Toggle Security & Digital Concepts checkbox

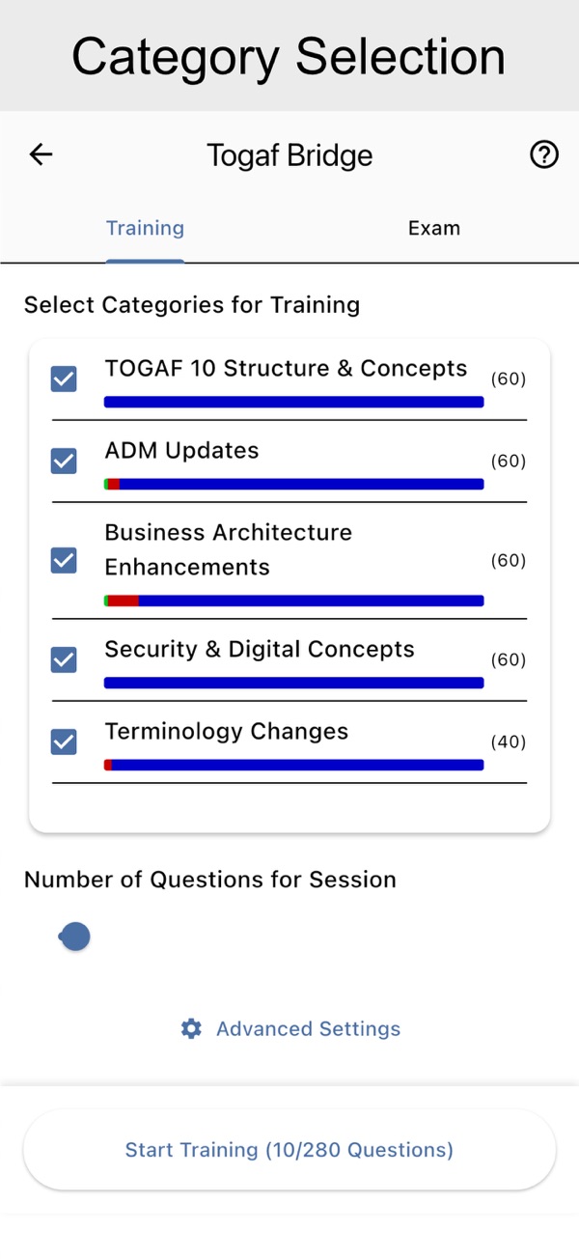click(x=64, y=659)
